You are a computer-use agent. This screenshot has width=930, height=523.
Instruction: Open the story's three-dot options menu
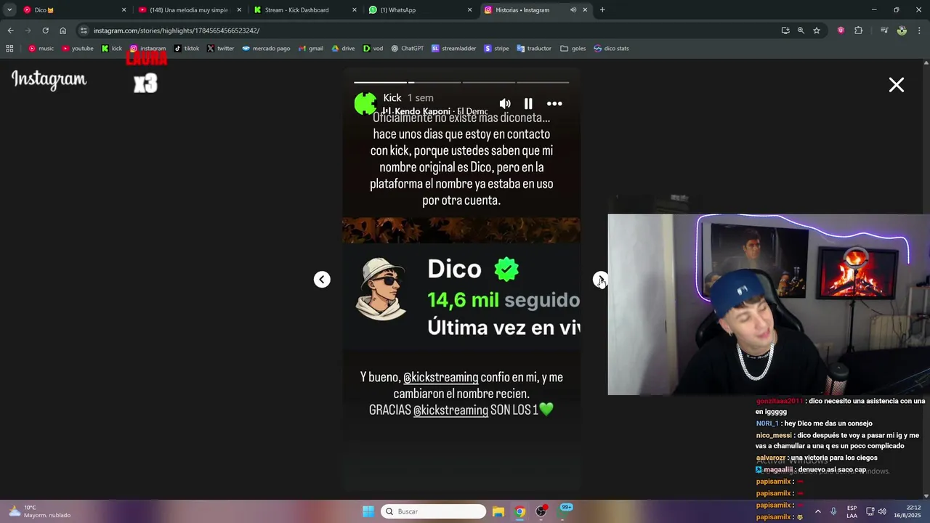point(554,104)
